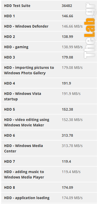Screen dimensions: 97x204
Task: Select the HDD 1 row label
Action: click(10, 16)
